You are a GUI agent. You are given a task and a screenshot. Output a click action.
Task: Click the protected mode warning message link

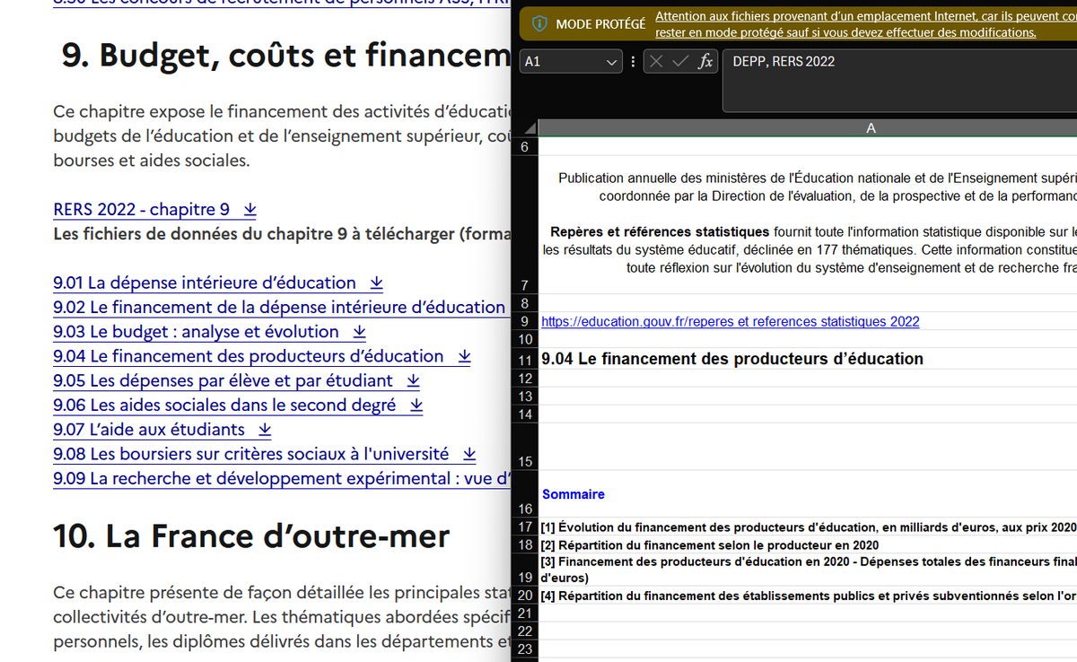[865, 24]
